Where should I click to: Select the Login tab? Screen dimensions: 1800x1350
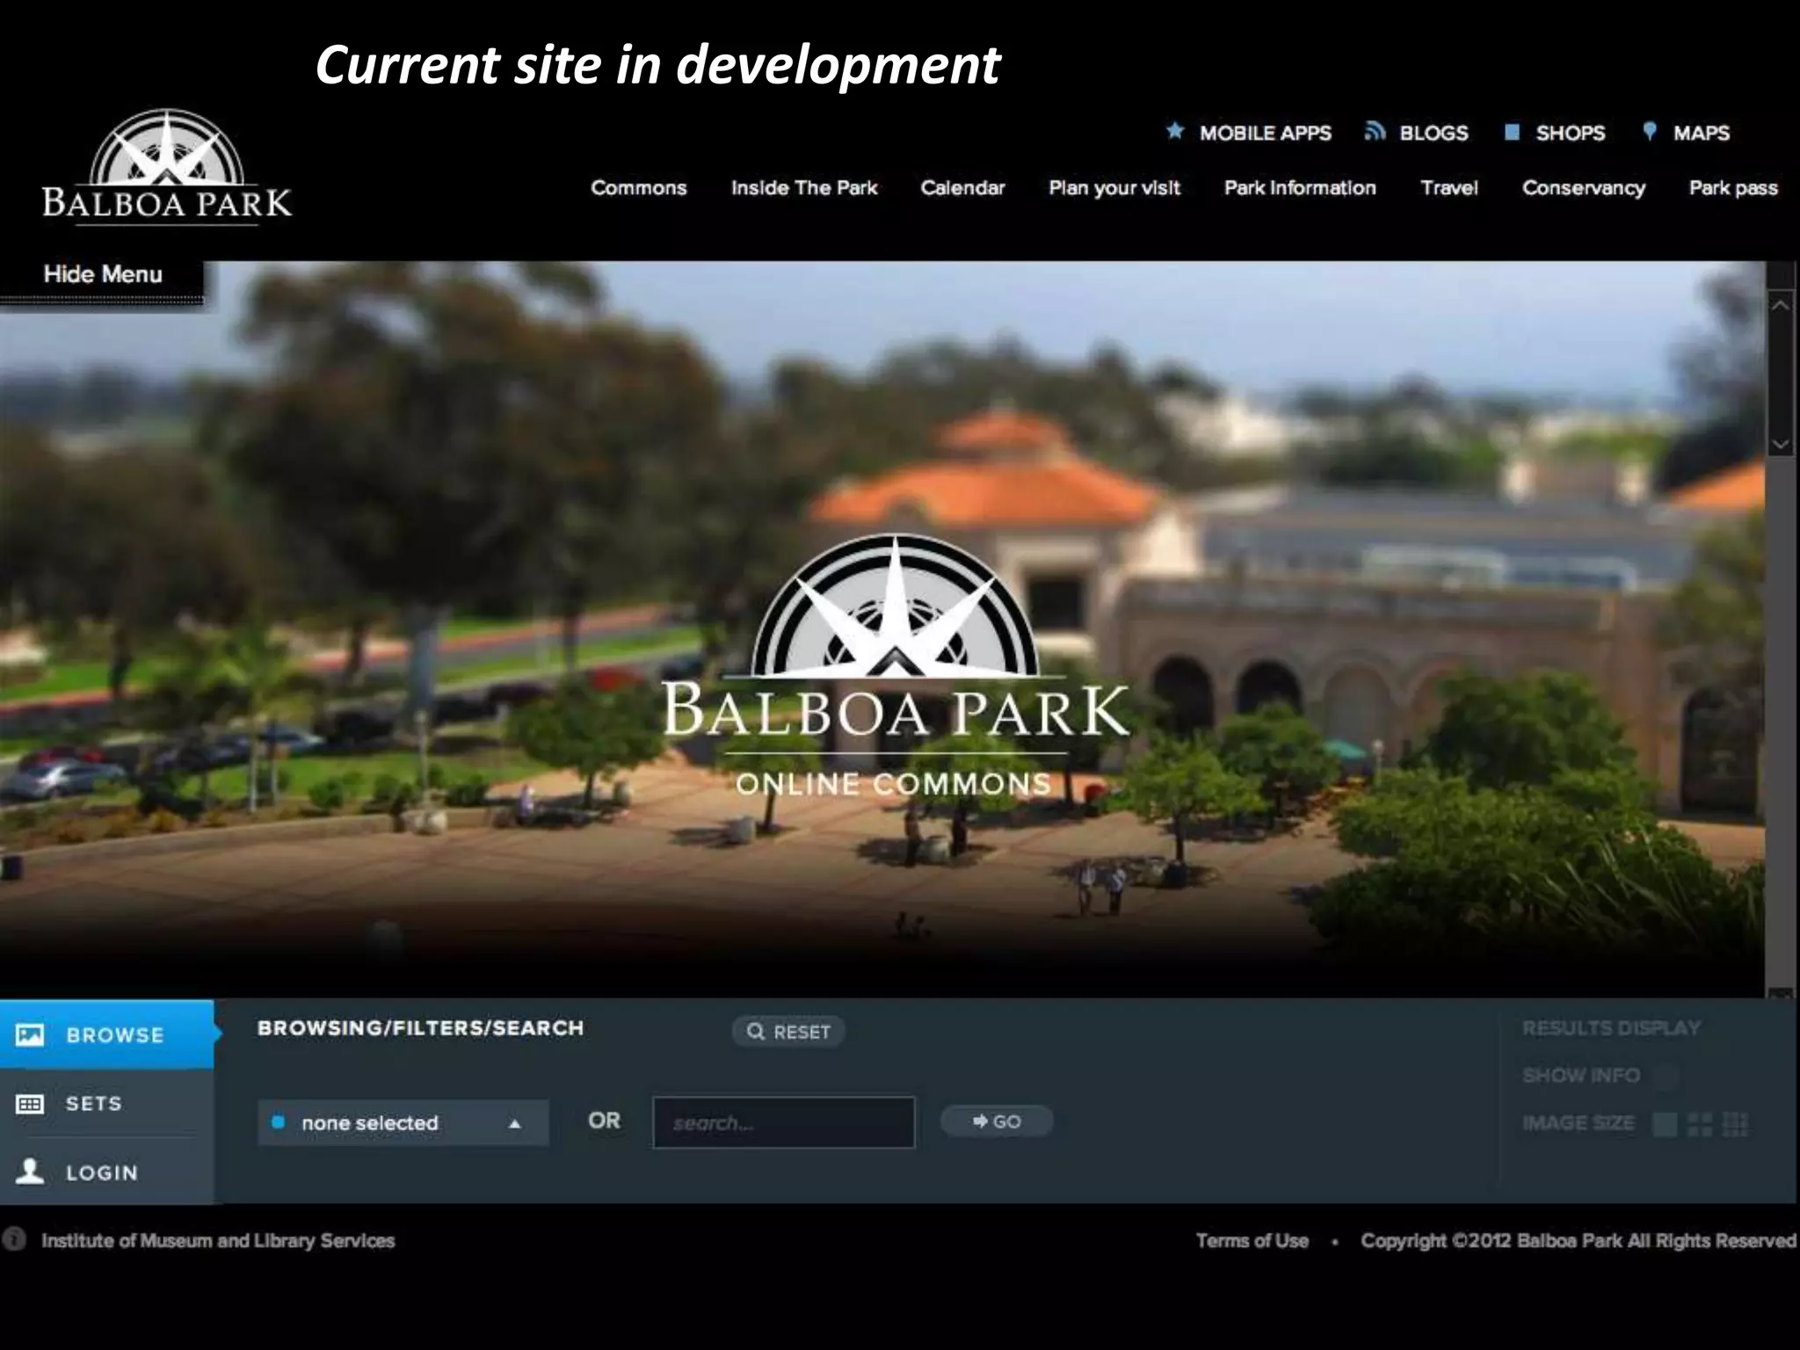point(107,1172)
